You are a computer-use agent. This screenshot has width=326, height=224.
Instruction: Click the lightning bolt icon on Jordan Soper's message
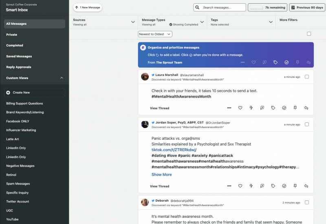pyautogui.click(x=251, y=186)
